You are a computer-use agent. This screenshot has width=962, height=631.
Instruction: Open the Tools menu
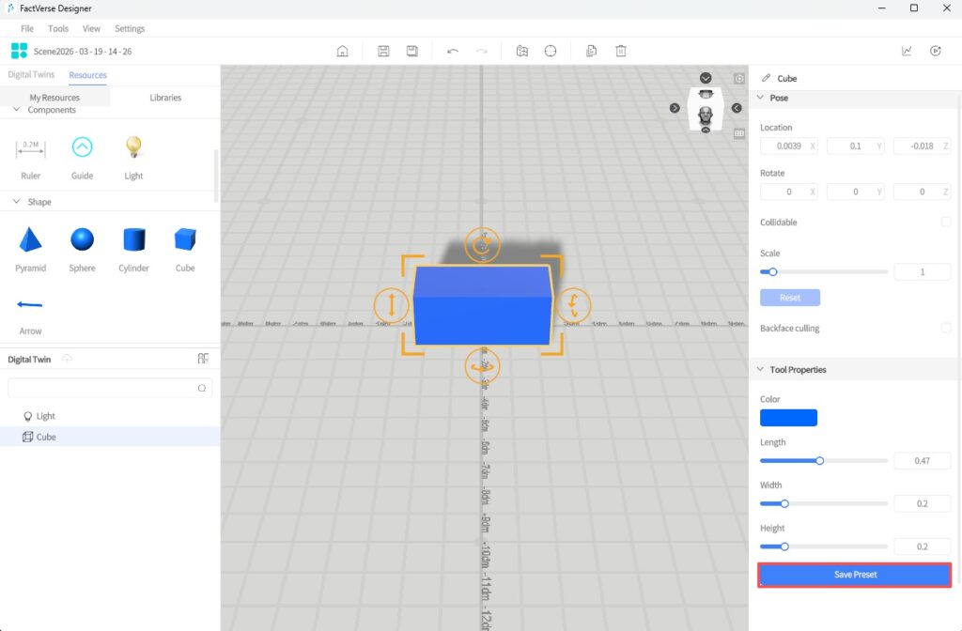click(x=58, y=28)
